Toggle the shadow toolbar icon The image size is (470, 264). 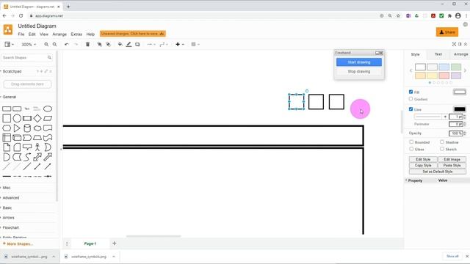(137, 44)
